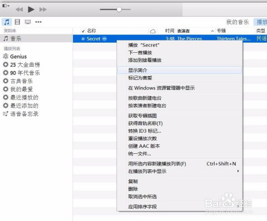Select 音乐 in the library sidebar
Image resolution: width=267 pixels, height=221 pixels.
[36, 38]
